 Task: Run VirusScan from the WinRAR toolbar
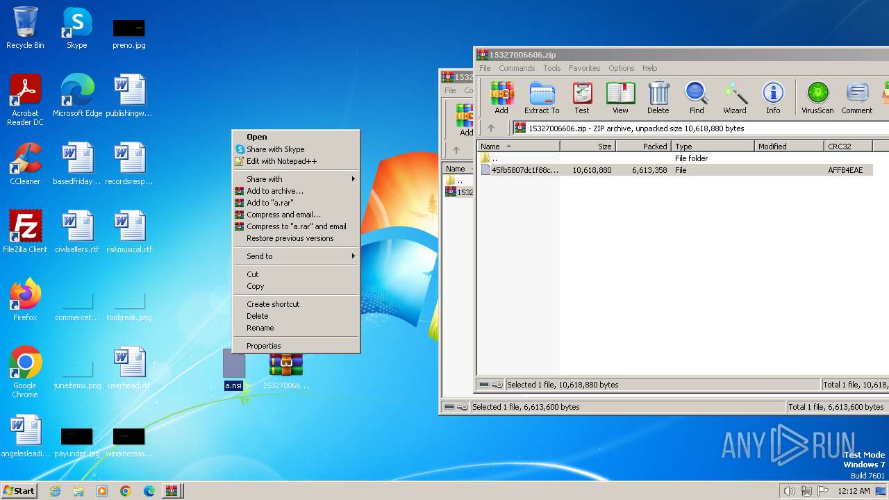(x=817, y=97)
